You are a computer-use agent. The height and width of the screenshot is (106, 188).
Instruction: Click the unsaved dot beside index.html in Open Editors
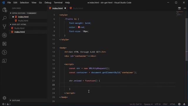[x=13, y=17]
